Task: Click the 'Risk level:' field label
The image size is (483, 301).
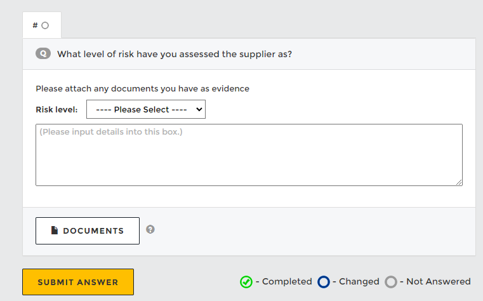Action: (x=56, y=109)
